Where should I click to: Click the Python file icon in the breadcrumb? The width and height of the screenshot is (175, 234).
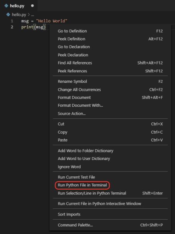[x=8, y=15]
